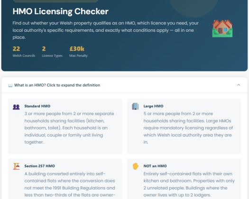Viewport: 249px width, 199px height.
Task: Click the office building Large HMO icon
Action: click(x=135, y=106)
